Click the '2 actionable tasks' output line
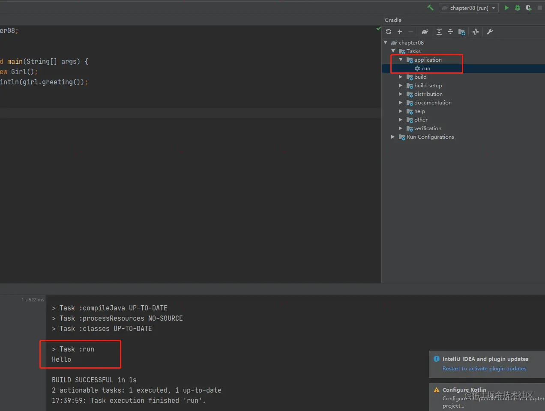Screen dimensions: 545x411 tap(137, 390)
